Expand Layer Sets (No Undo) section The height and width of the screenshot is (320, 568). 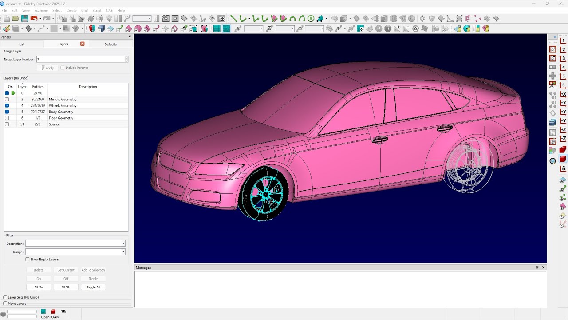coord(5,297)
